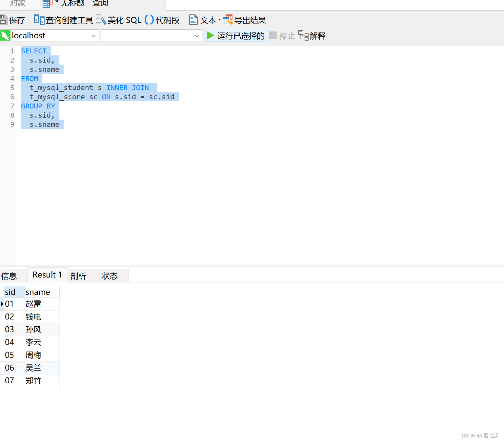Click the localhost MySQL connection icon
Image resolution: width=504 pixels, height=441 pixels.
click(5, 35)
